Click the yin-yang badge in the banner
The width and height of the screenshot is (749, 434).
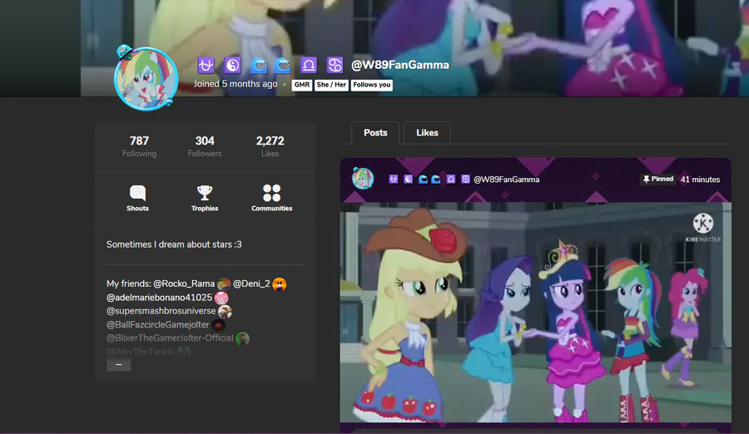tap(232, 65)
